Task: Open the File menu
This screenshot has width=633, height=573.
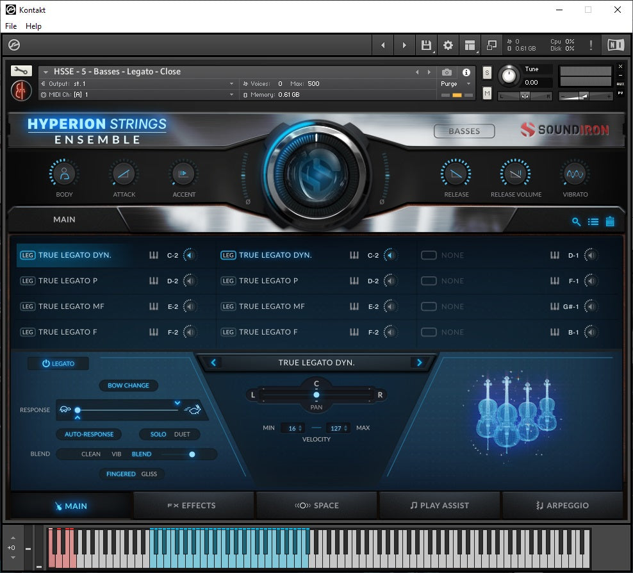Action: coord(11,26)
